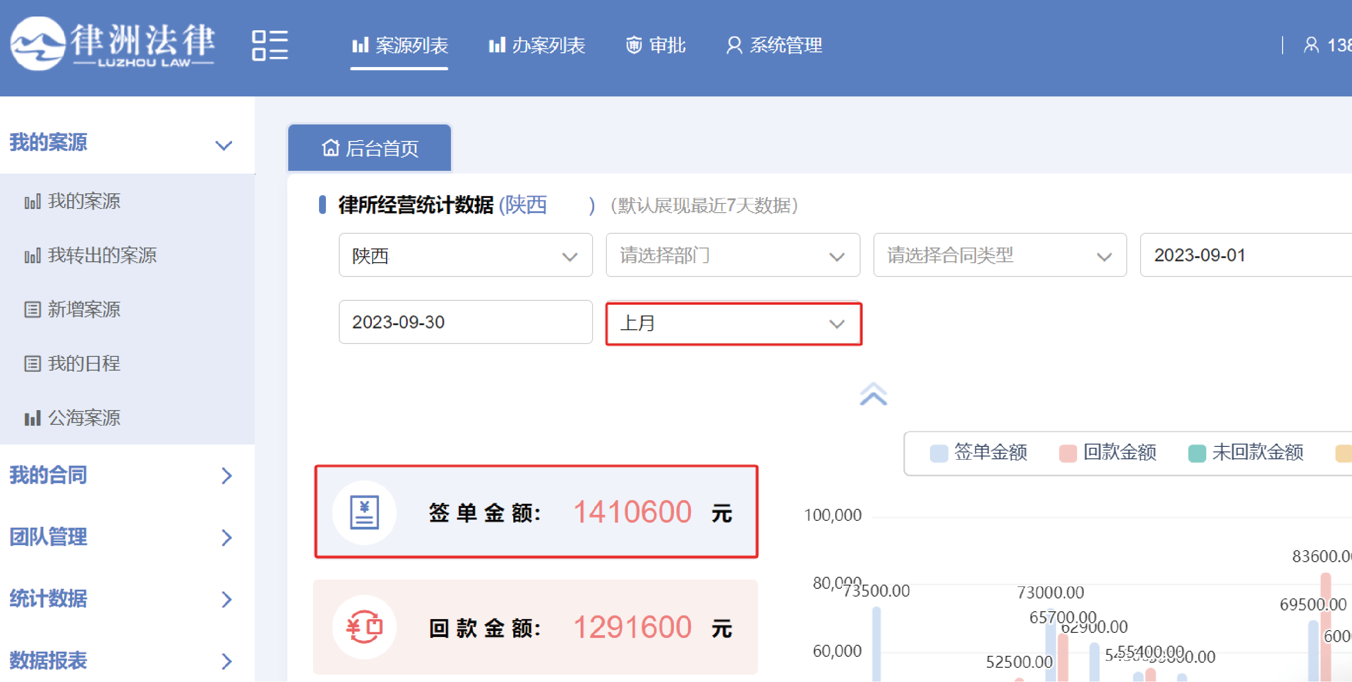Open the 请选择部门 dropdown
Viewport: 1352px width, 682px height.
click(x=733, y=255)
